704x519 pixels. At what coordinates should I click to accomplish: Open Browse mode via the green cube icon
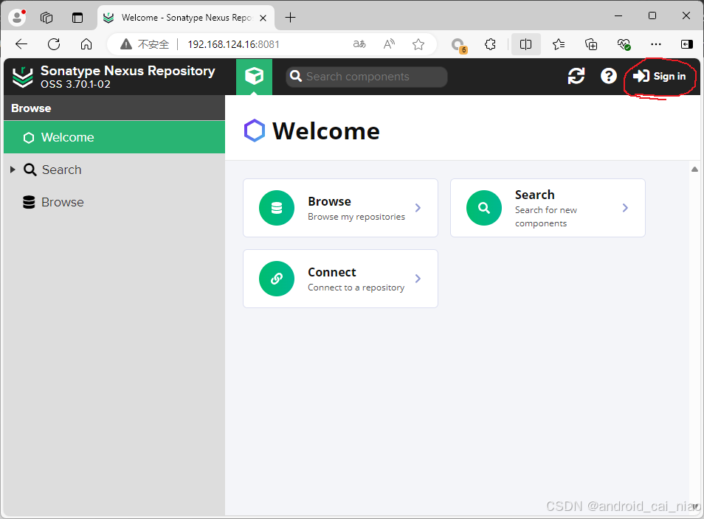(254, 77)
